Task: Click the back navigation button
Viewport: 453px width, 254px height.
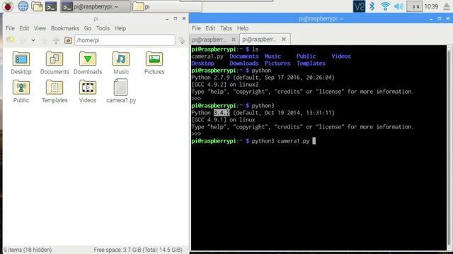Action: point(23,40)
